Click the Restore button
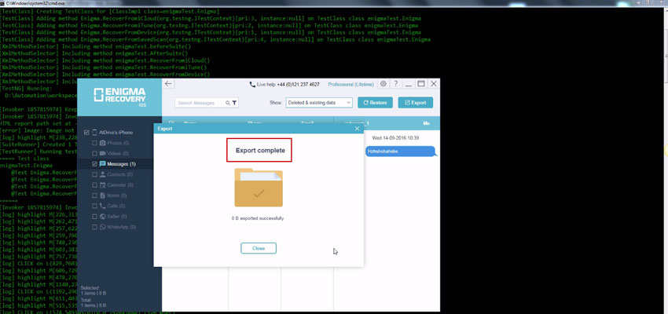Image resolution: width=668 pixels, height=314 pixels. pyautogui.click(x=375, y=103)
